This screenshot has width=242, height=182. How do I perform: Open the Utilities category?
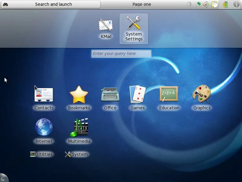[41, 154]
